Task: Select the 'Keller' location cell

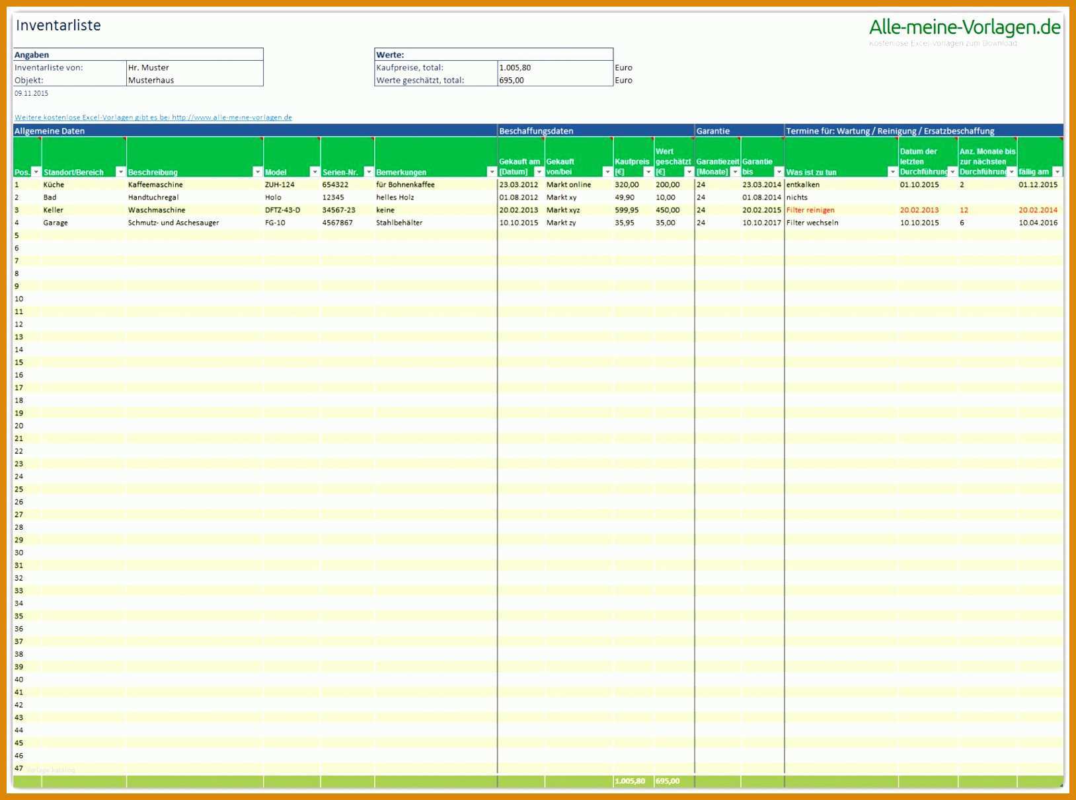Action: click(x=83, y=210)
